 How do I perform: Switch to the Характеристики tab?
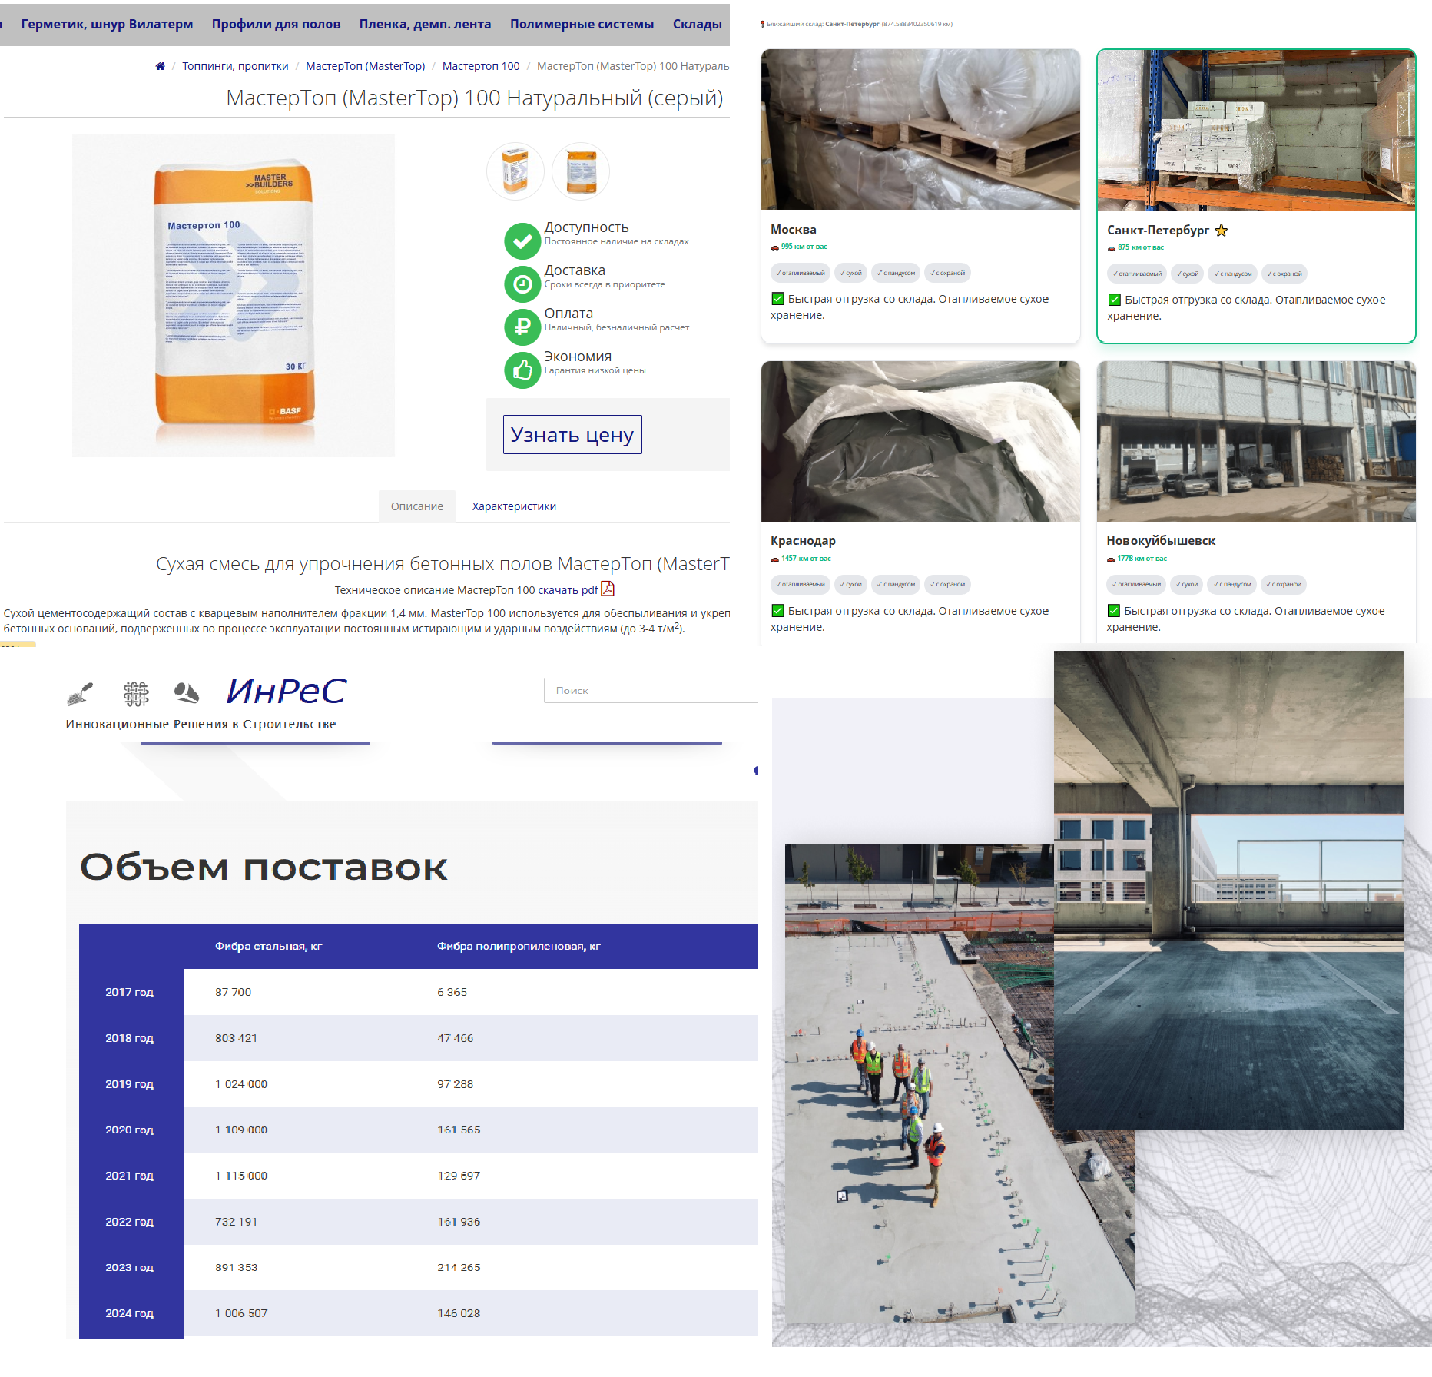514,506
